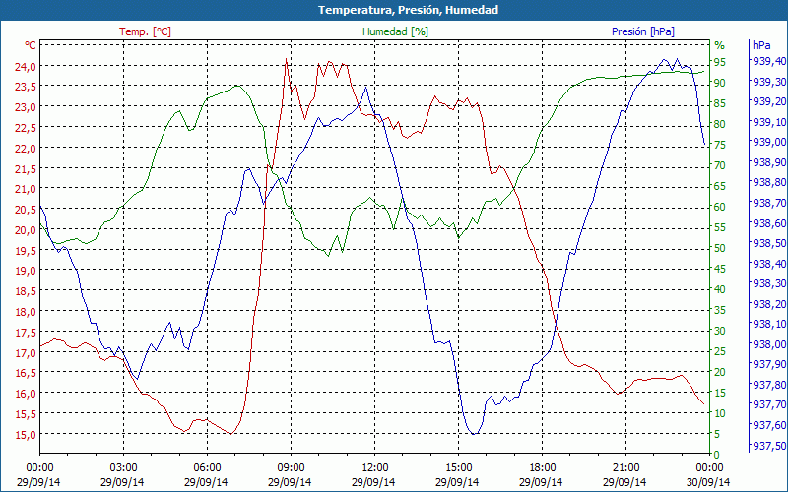Click the 50 humidity axis value

(720, 248)
